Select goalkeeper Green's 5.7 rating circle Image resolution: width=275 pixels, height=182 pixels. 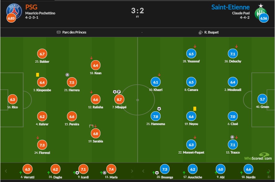point(262,99)
